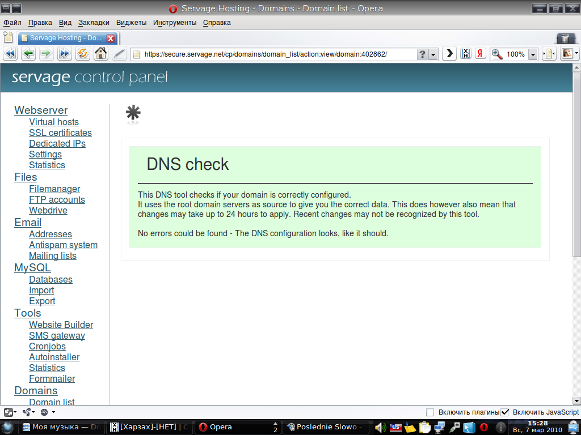Open the Вид menu
This screenshot has width=581, height=435.
coord(65,23)
